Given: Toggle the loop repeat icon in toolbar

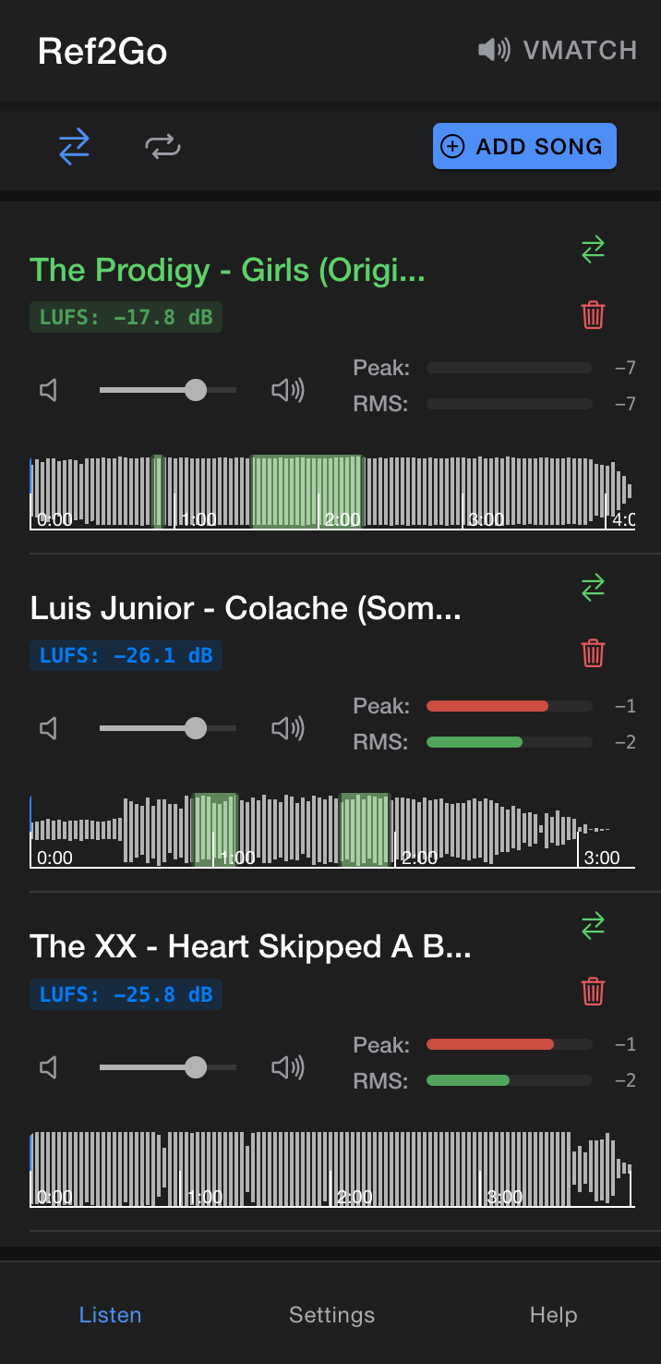Looking at the screenshot, I should (x=162, y=147).
